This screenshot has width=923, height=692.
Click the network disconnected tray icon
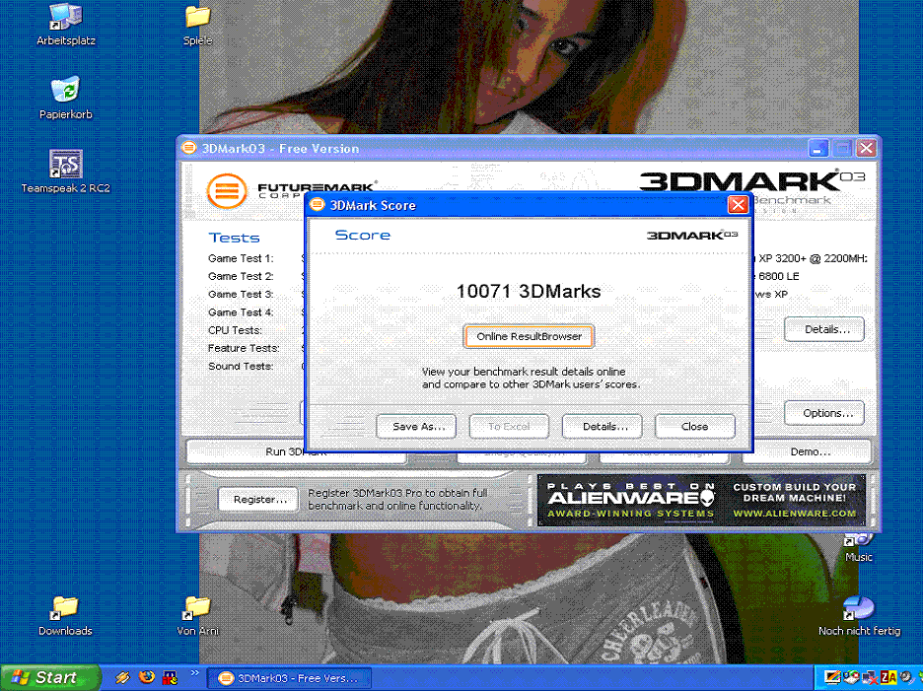pos(869,678)
